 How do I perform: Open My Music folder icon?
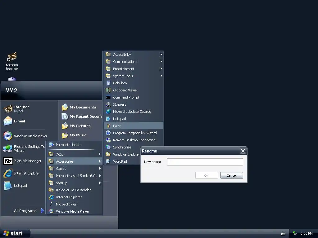tap(65, 135)
